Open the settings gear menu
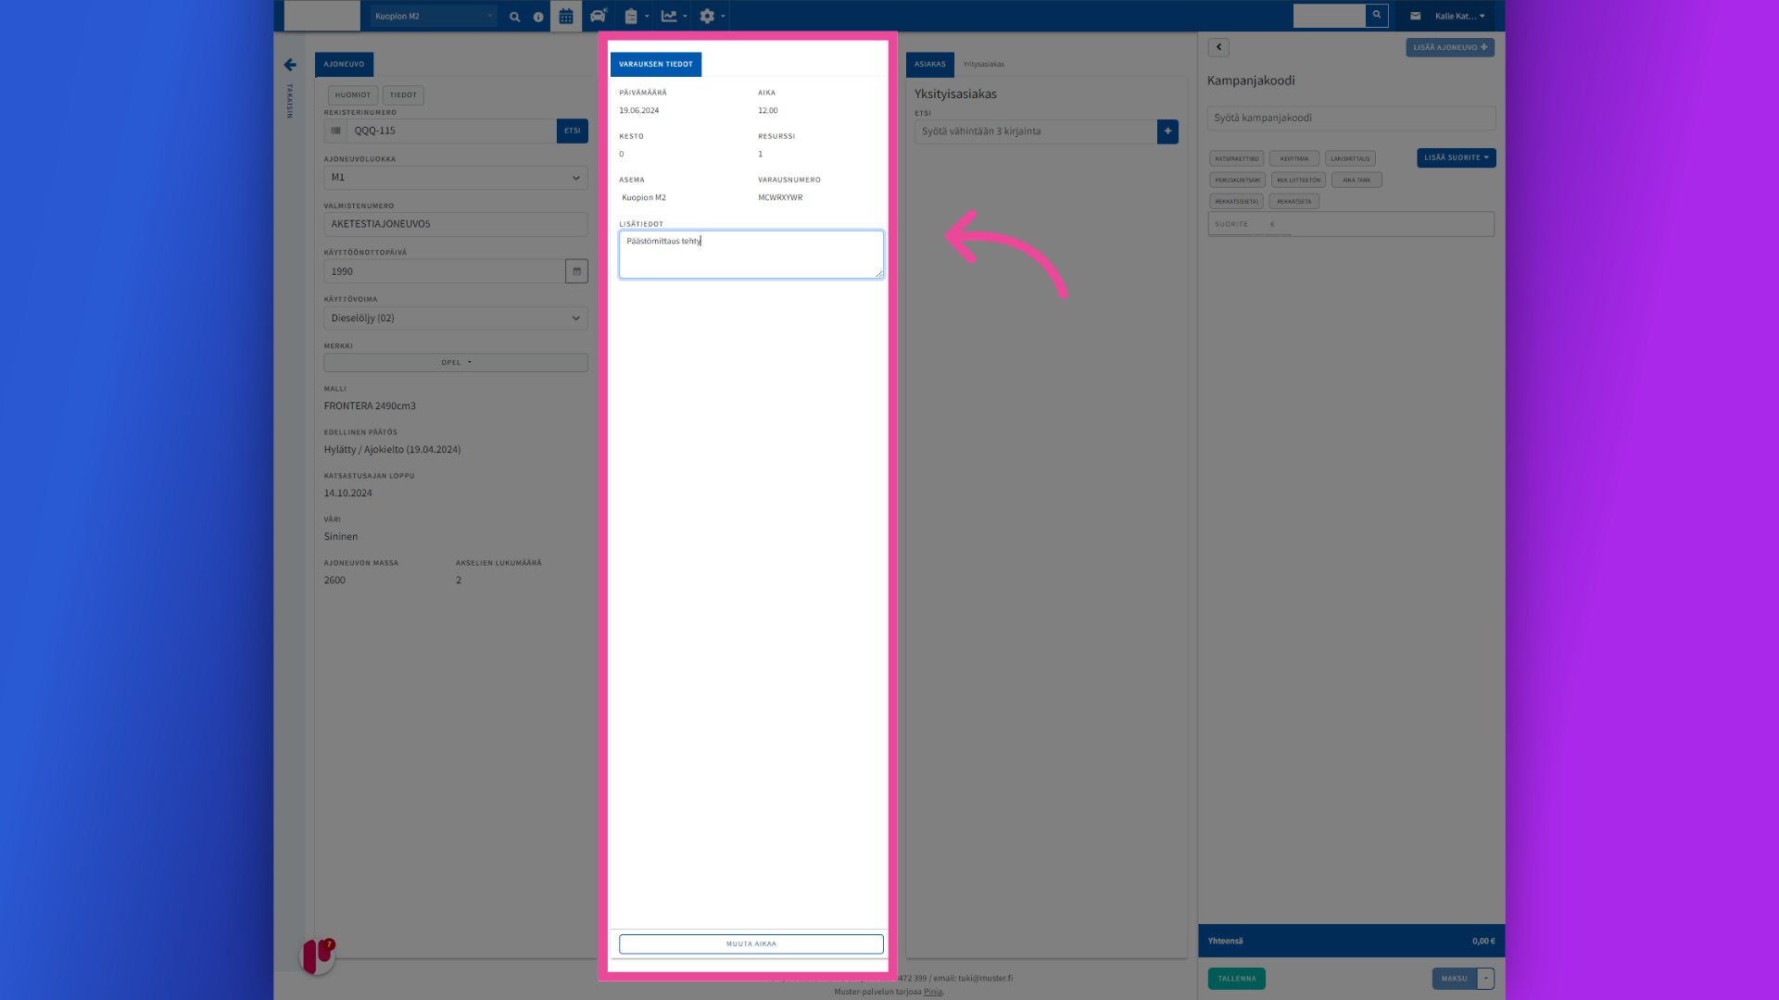The height and width of the screenshot is (1000, 1779). coord(712,16)
